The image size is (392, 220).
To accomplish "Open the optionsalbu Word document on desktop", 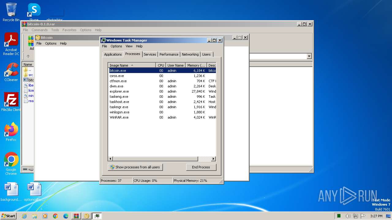I will point(34,192).
